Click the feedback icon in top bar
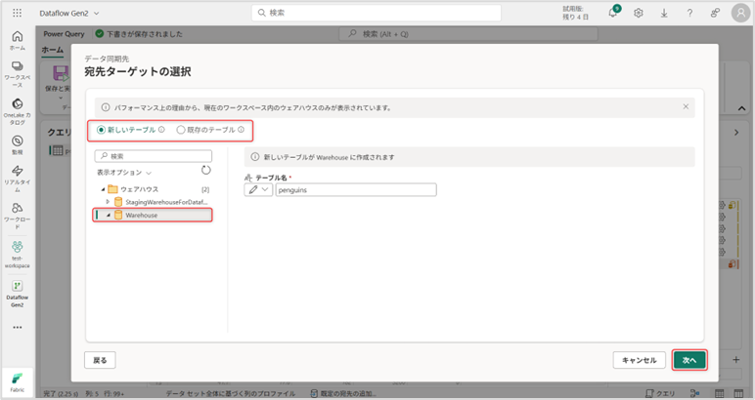 (x=715, y=13)
